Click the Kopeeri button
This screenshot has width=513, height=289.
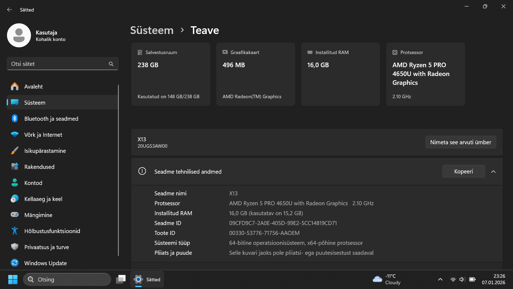[463, 171]
